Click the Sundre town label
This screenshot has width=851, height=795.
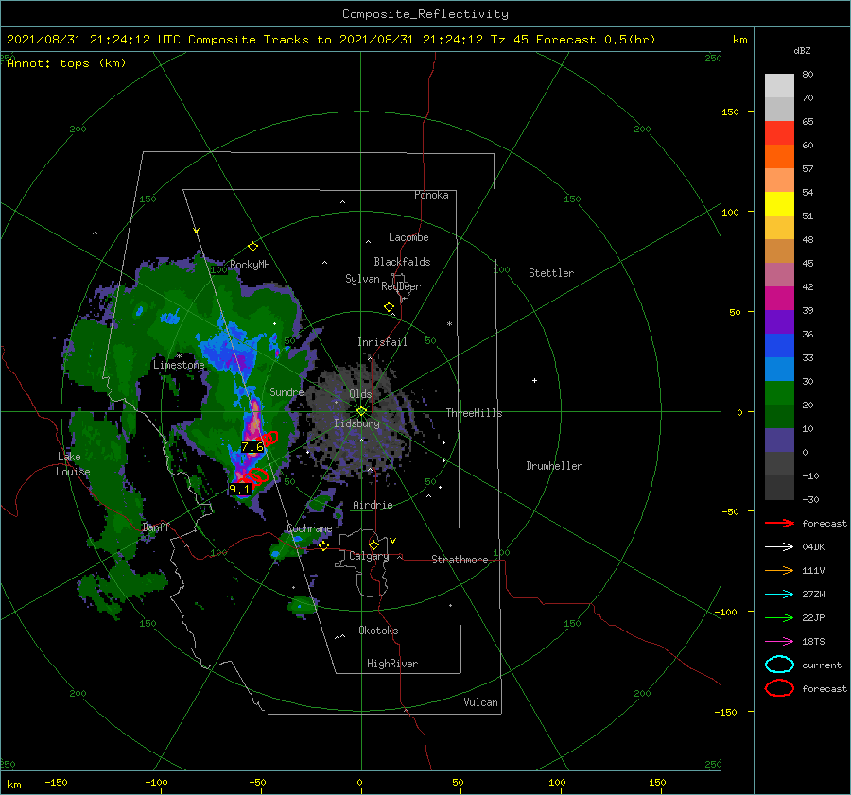pos(287,391)
